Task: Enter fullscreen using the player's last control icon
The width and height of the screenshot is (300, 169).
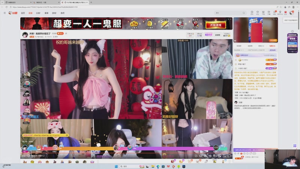Action: click(x=229, y=156)
